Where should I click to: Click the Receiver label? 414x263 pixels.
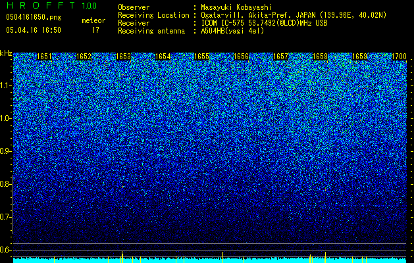(x=134, y=23)
